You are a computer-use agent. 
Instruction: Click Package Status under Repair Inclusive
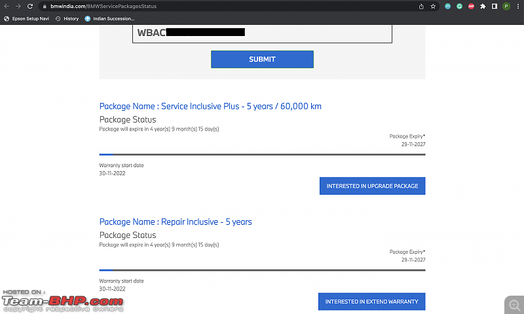click(128, 235)
